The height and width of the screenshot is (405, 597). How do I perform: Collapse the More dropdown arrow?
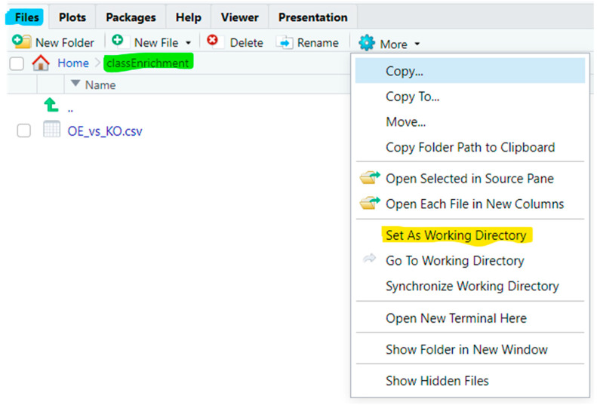point(417,44)
